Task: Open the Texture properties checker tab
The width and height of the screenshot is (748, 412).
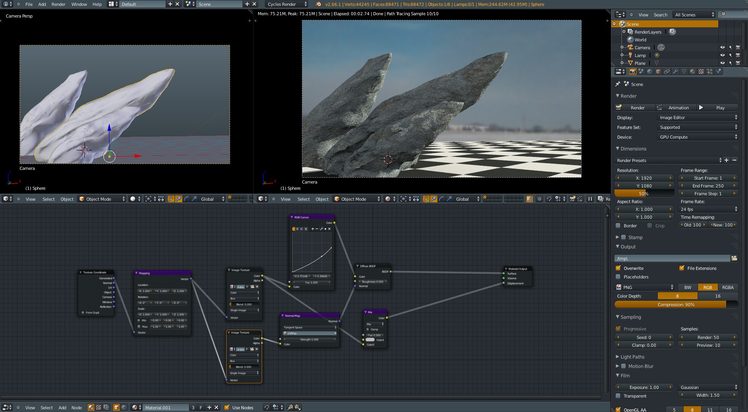Action: tap(701, 71)
